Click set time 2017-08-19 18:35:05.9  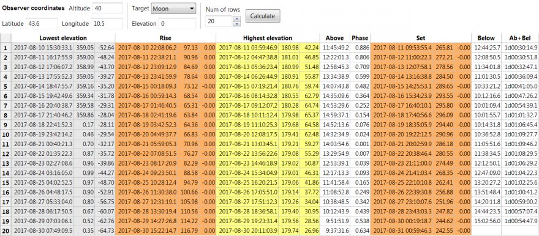click(402, 125)
